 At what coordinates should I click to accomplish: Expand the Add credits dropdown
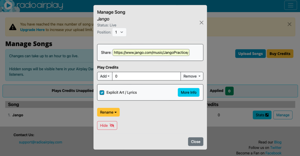pyautogui.click(x=105, y=76)
